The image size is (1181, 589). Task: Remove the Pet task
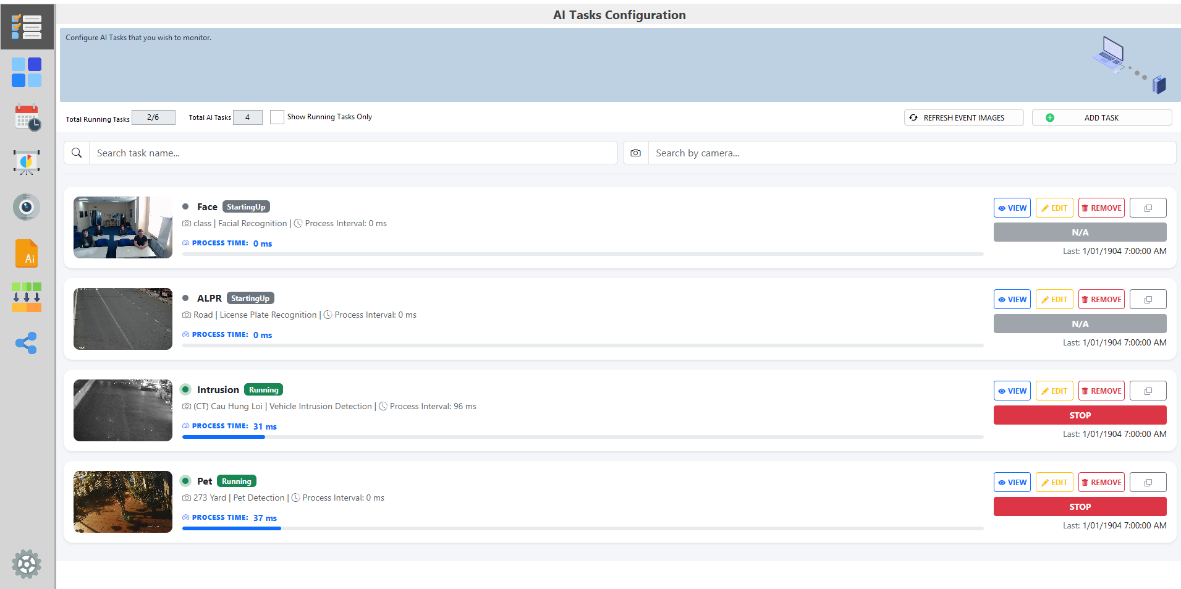tap(1101, 483)
